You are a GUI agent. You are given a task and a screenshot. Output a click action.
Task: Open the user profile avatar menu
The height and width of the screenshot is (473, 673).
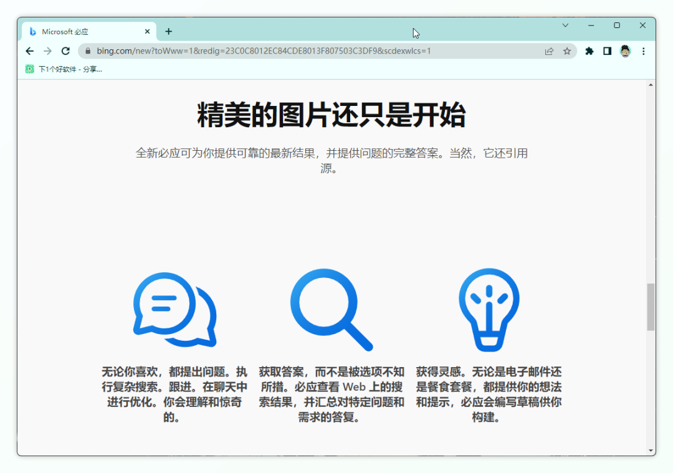click(x=626, y=51)
